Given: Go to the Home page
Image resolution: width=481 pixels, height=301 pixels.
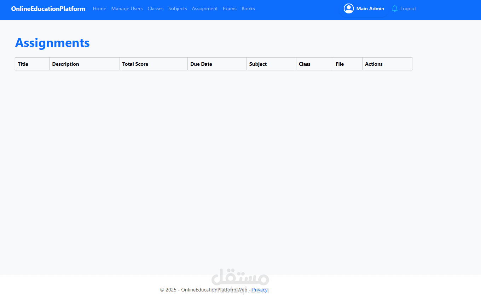Looking at the screenshot, I should (x=99, y=8).
